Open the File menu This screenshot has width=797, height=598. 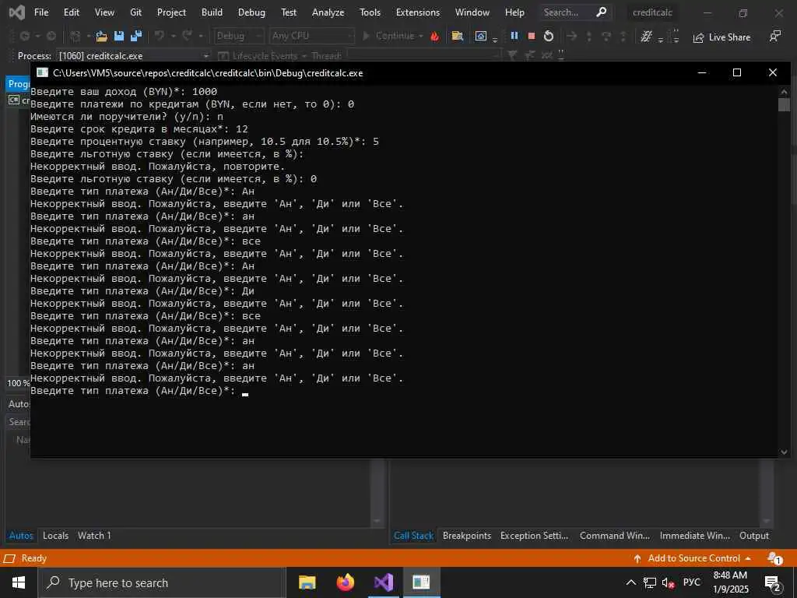41,12
